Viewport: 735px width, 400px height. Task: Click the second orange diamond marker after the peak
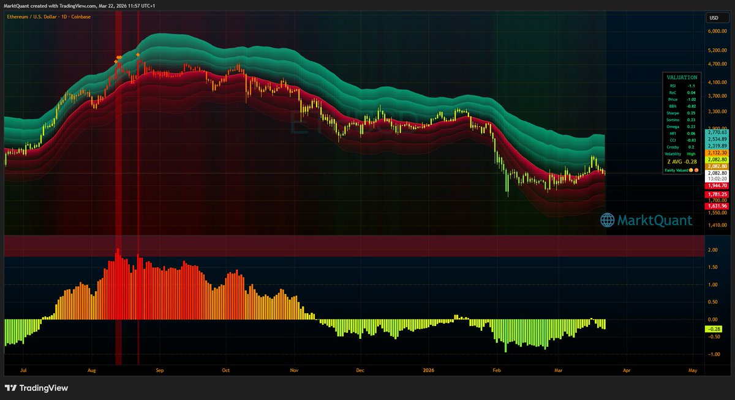tap(138, 54)
